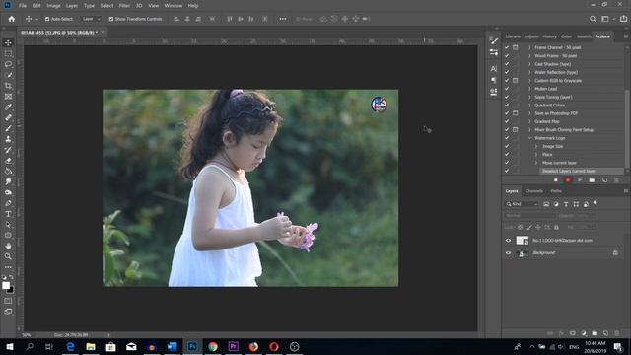Expand the Cast Shadow (type) action

point(529,64)
